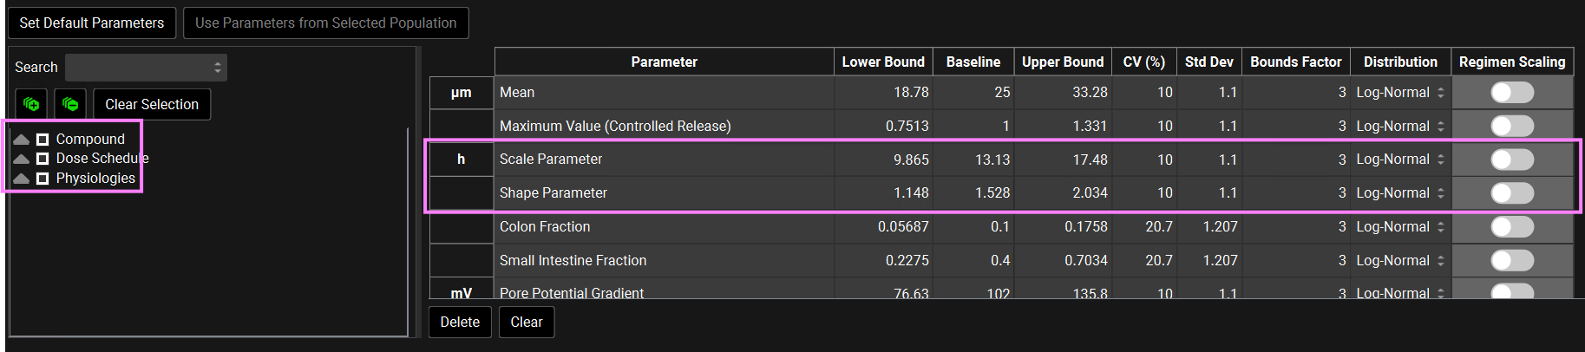Expand the Compound tree node arrow

(22, 139)
